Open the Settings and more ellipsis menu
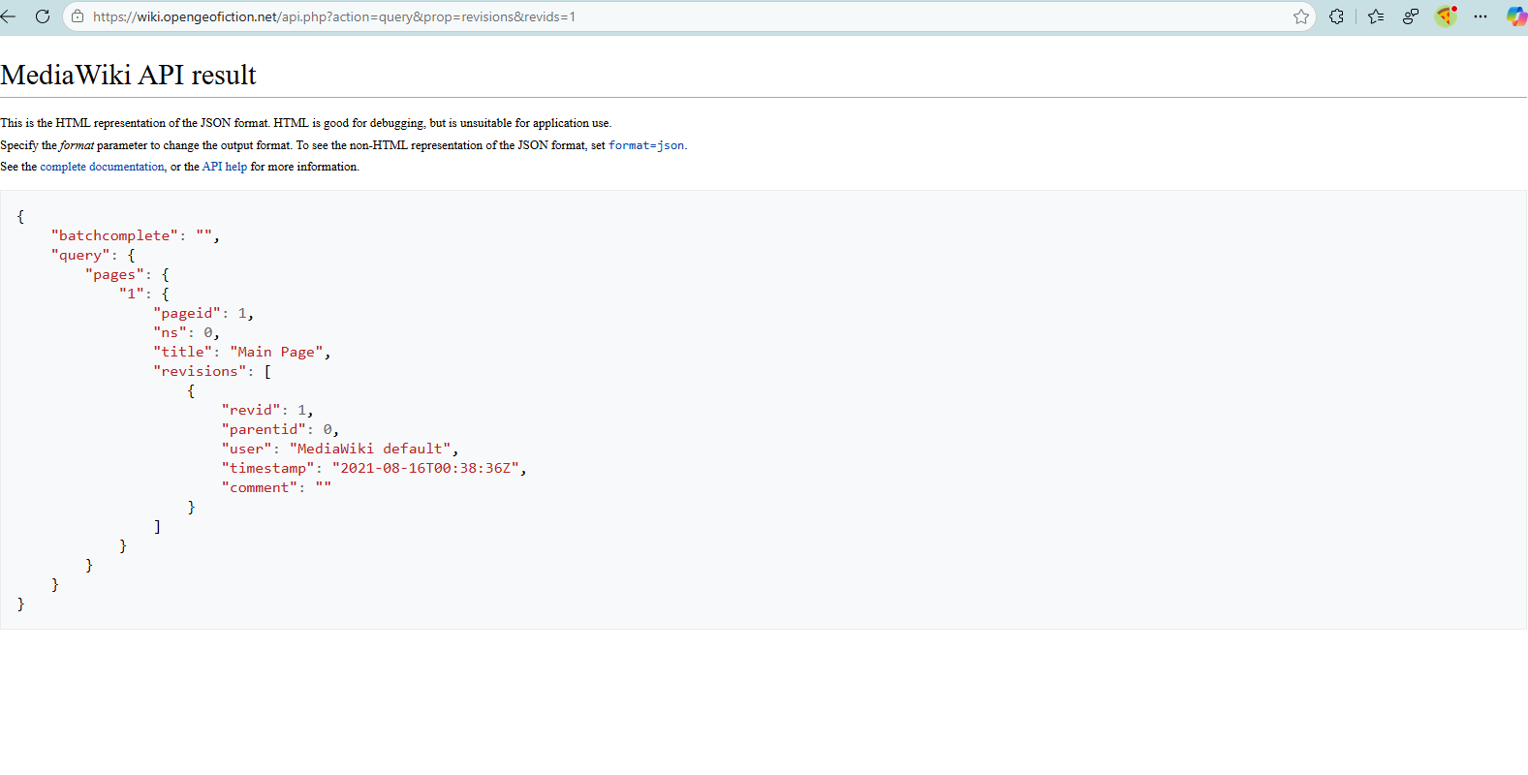 tap(1481, 16)
